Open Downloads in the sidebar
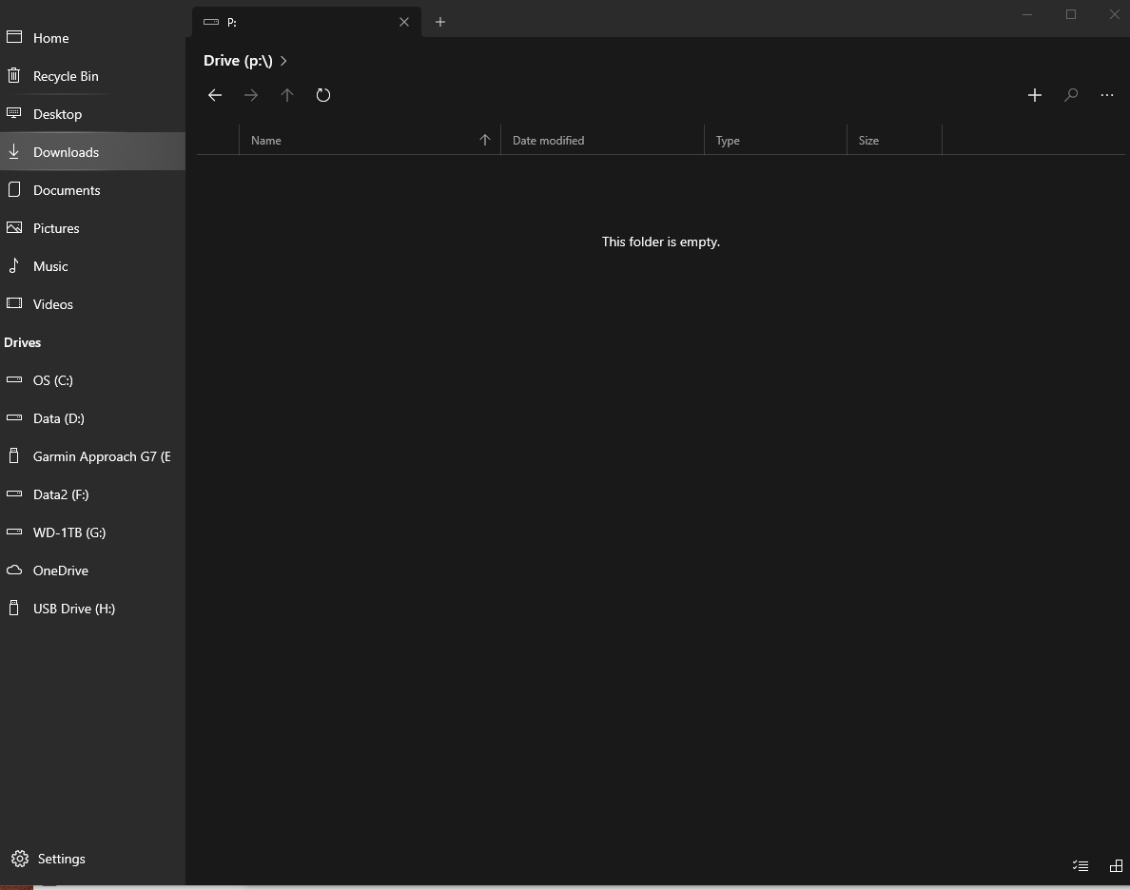This screenshot has height=890, width=1130. click(92, 152)
